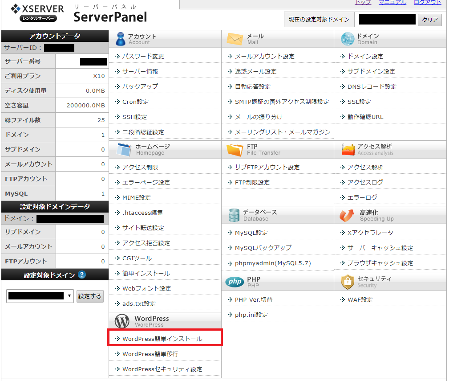449x381 pixels.
Task: Open SSL設定
Action: click(359, 102)
